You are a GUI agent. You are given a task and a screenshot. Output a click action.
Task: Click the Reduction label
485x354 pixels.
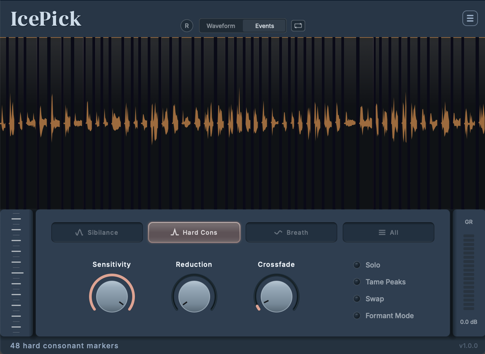[194, 264]
